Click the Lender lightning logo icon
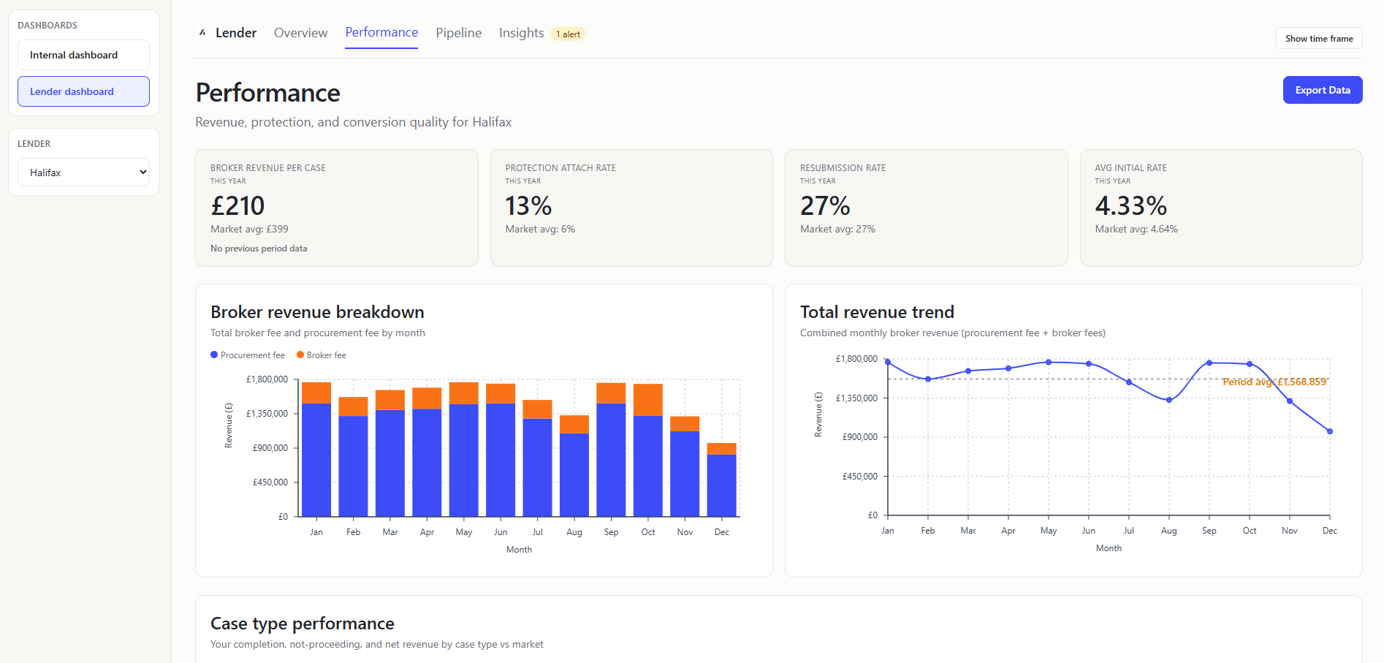Image resolution: width=1384 pixels, height=663 pixels. 202,32
